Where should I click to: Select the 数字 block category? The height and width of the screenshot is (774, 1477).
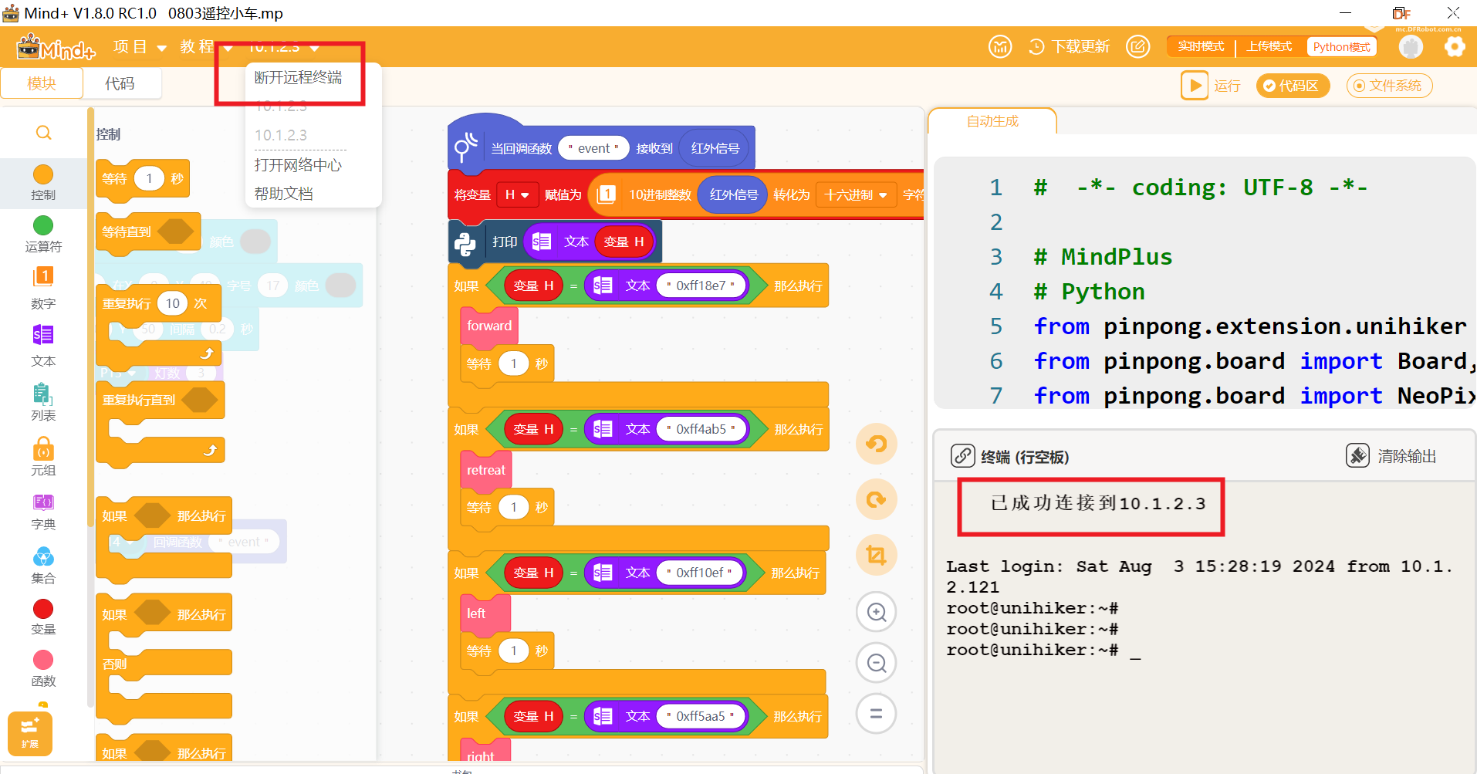[43, 289]
